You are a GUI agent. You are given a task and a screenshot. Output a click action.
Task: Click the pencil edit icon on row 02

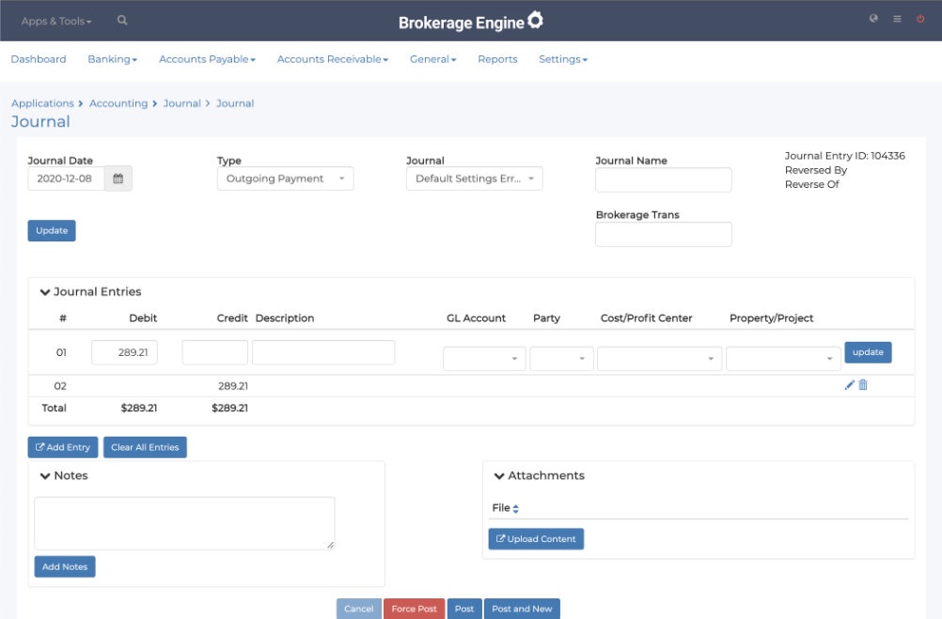849,385
